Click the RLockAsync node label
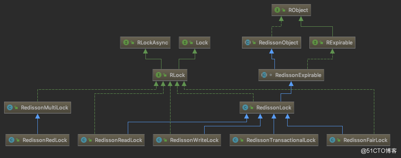The width and height of the screenshot is (401, 158). click(x=153, y=43)
